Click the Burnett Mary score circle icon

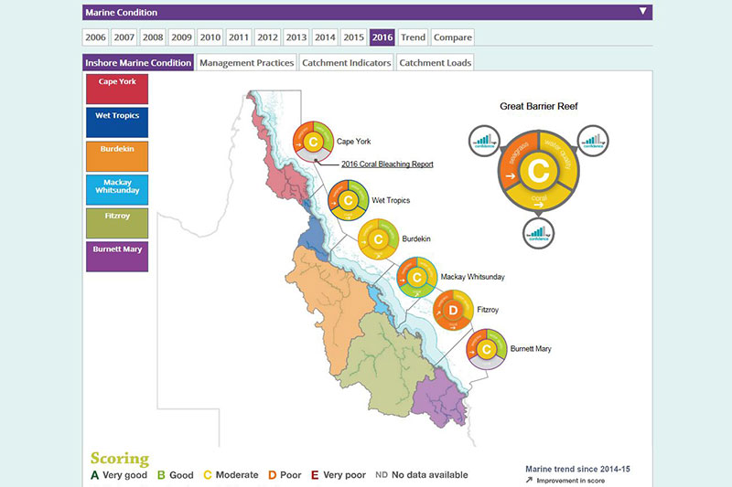click(487, 349)
